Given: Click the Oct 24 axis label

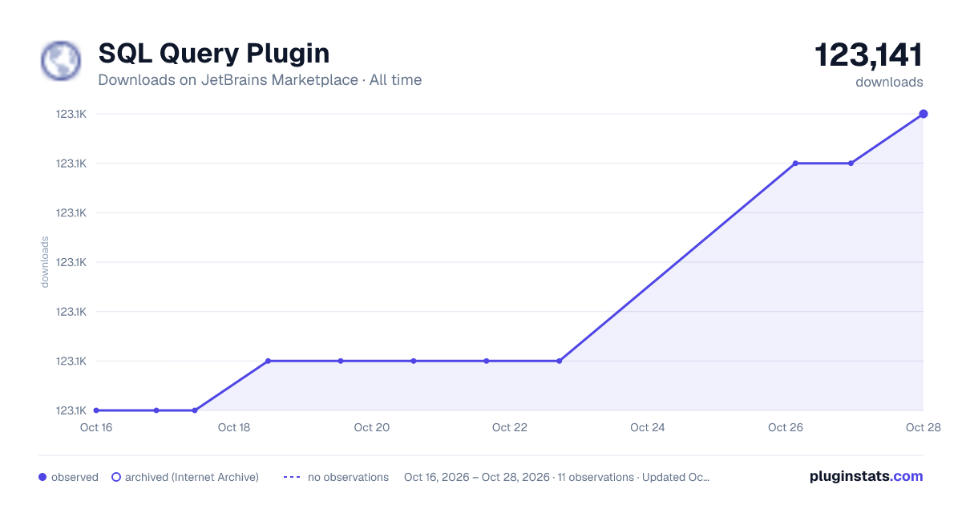Looking at the screenshot, I should tap(648, 427).
